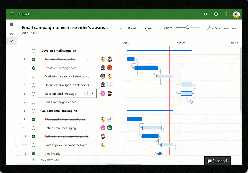Select the Timeline view tab
This screenshot has height=173, width=248.
(146, 28)
